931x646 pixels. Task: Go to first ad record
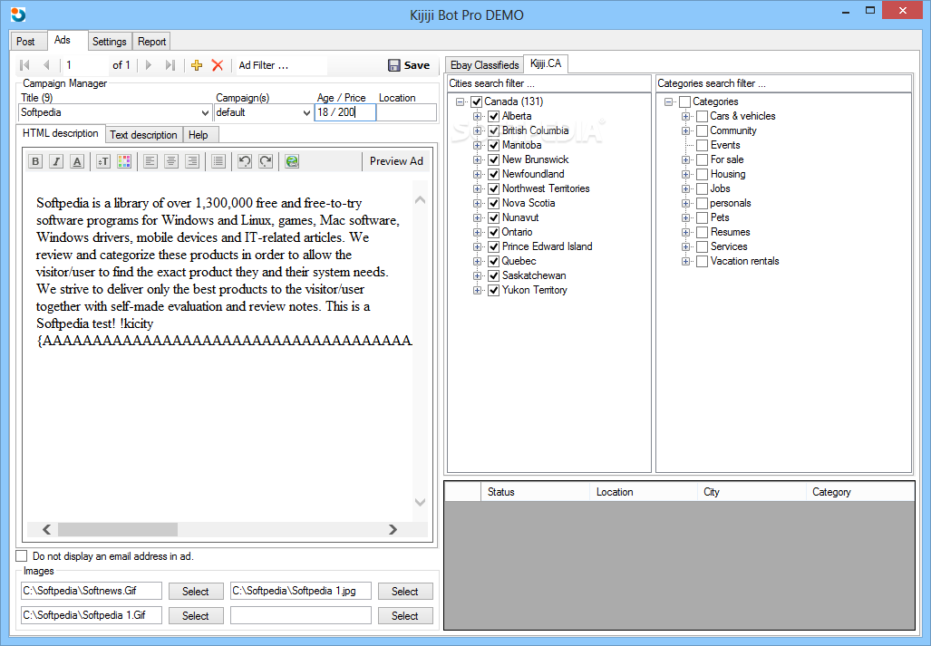pyautogui.click(x=25, y=65)
